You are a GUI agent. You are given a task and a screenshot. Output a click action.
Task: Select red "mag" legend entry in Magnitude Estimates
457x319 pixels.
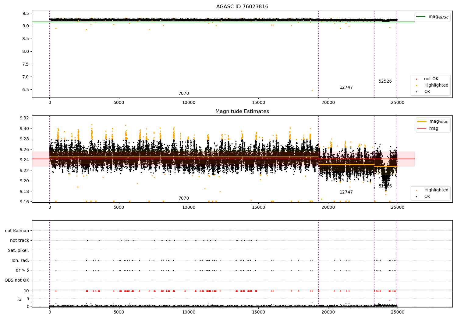[428, 128]
